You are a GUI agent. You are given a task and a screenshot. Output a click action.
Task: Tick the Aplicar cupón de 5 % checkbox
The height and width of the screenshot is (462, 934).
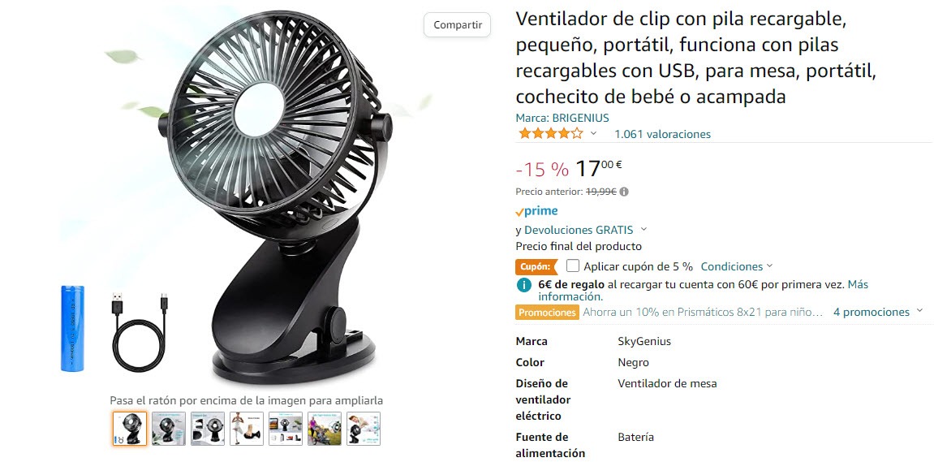pos(572,266)
